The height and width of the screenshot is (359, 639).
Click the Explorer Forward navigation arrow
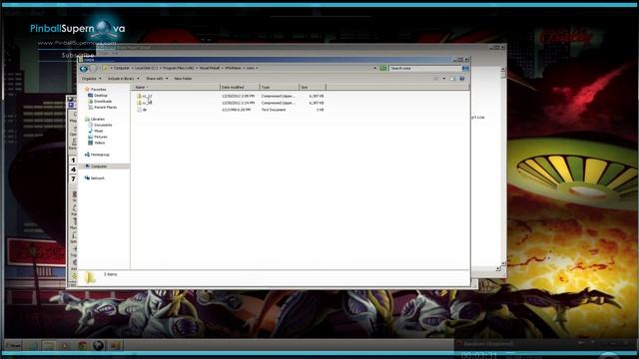93,69
